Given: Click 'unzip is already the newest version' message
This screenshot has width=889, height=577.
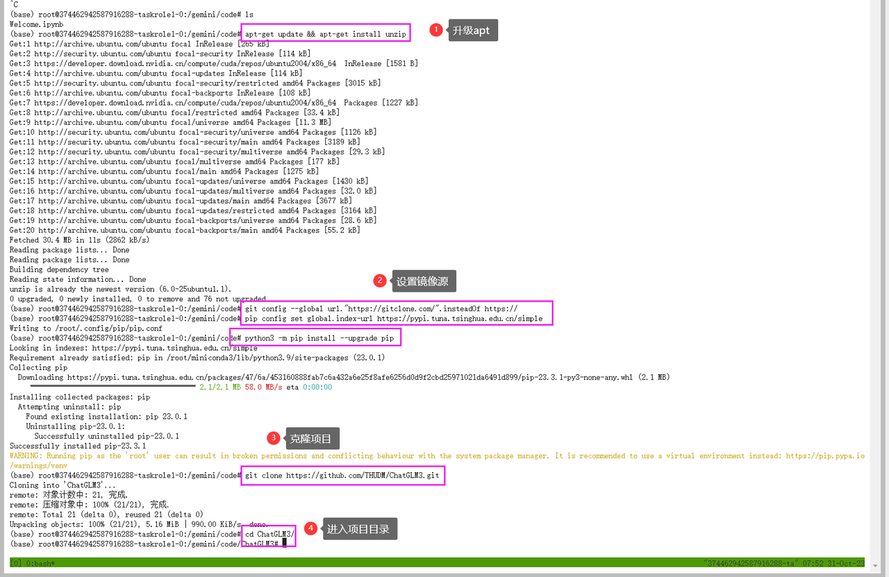Looking at the screenshot, I should point(120,289).
